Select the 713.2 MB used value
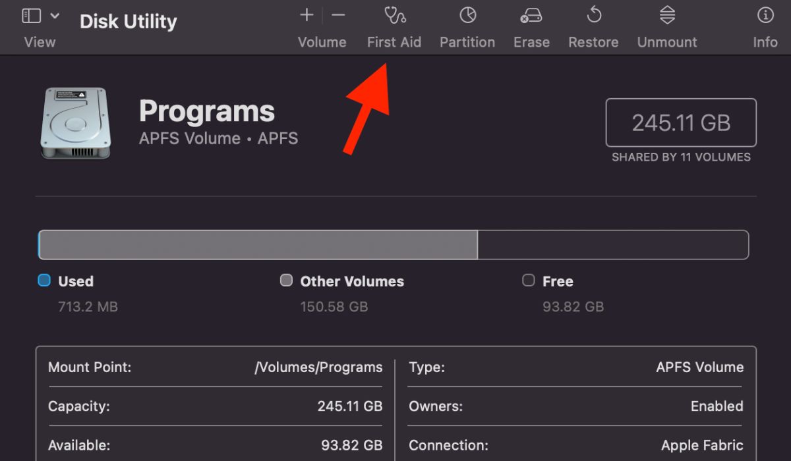The image size is (791, 461). [88, 307]
